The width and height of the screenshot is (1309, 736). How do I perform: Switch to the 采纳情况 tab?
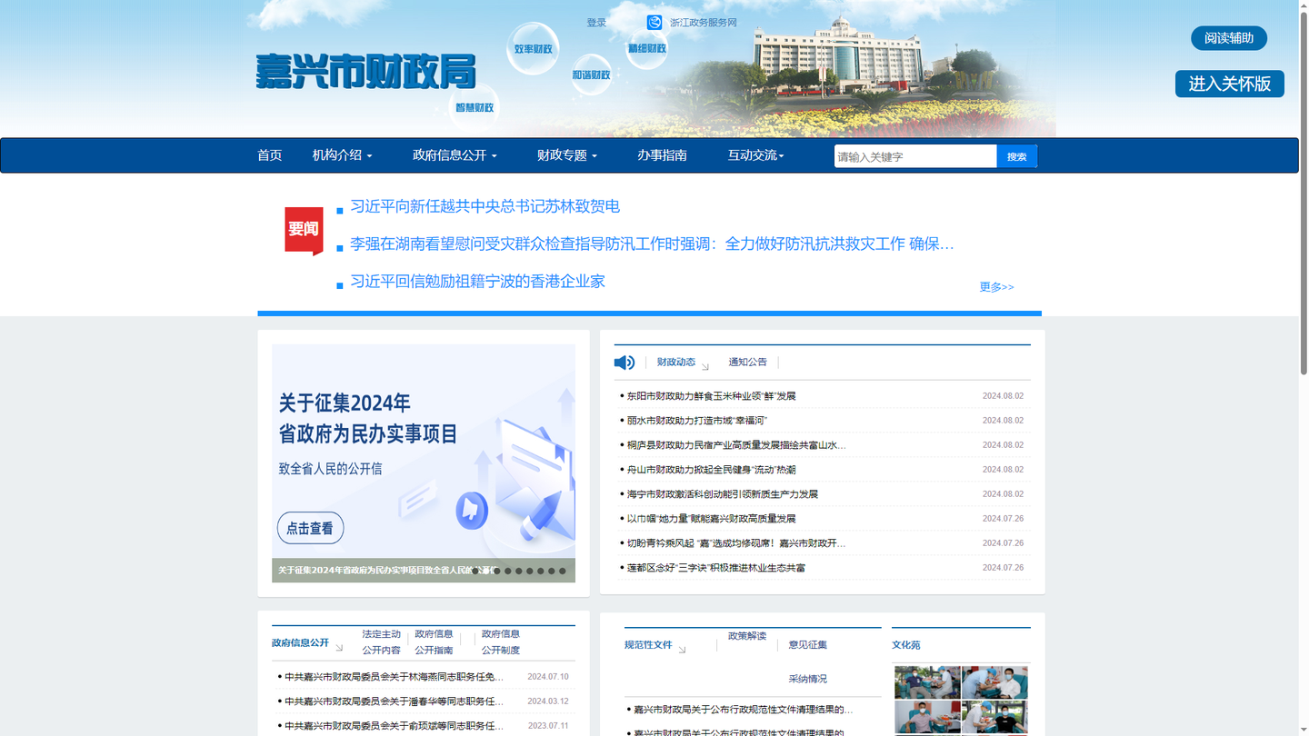tap(808, 679)
